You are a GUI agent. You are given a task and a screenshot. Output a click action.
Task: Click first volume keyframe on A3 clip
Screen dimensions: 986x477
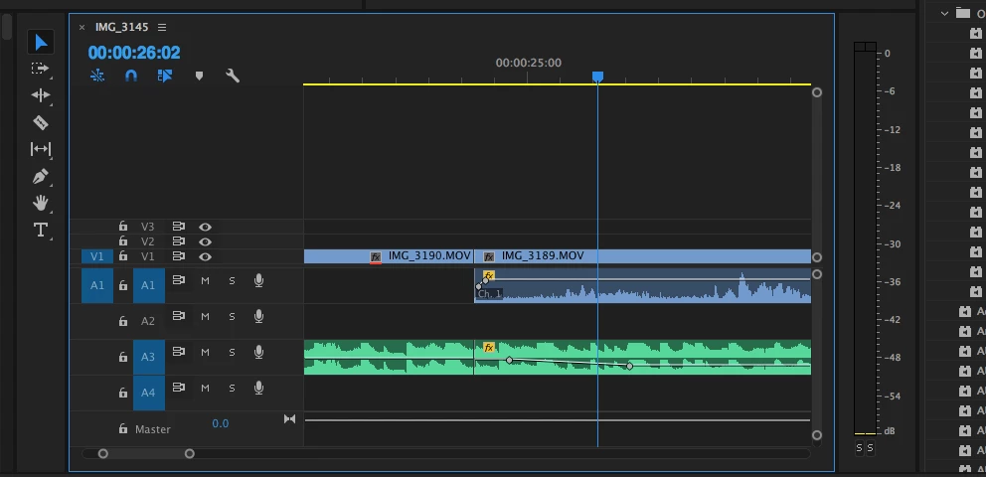(509, 360)
